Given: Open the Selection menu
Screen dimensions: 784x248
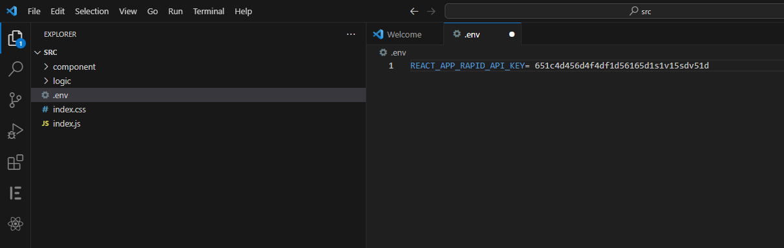Looking at the screenshot, I should pyautogui.click(x=92, y=12).
